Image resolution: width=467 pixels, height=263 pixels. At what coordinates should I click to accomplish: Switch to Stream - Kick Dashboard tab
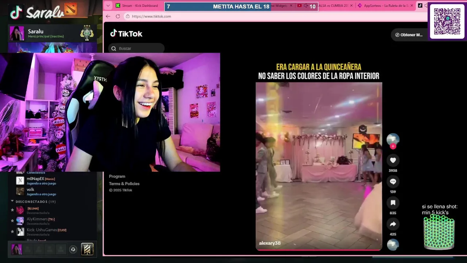137,6
